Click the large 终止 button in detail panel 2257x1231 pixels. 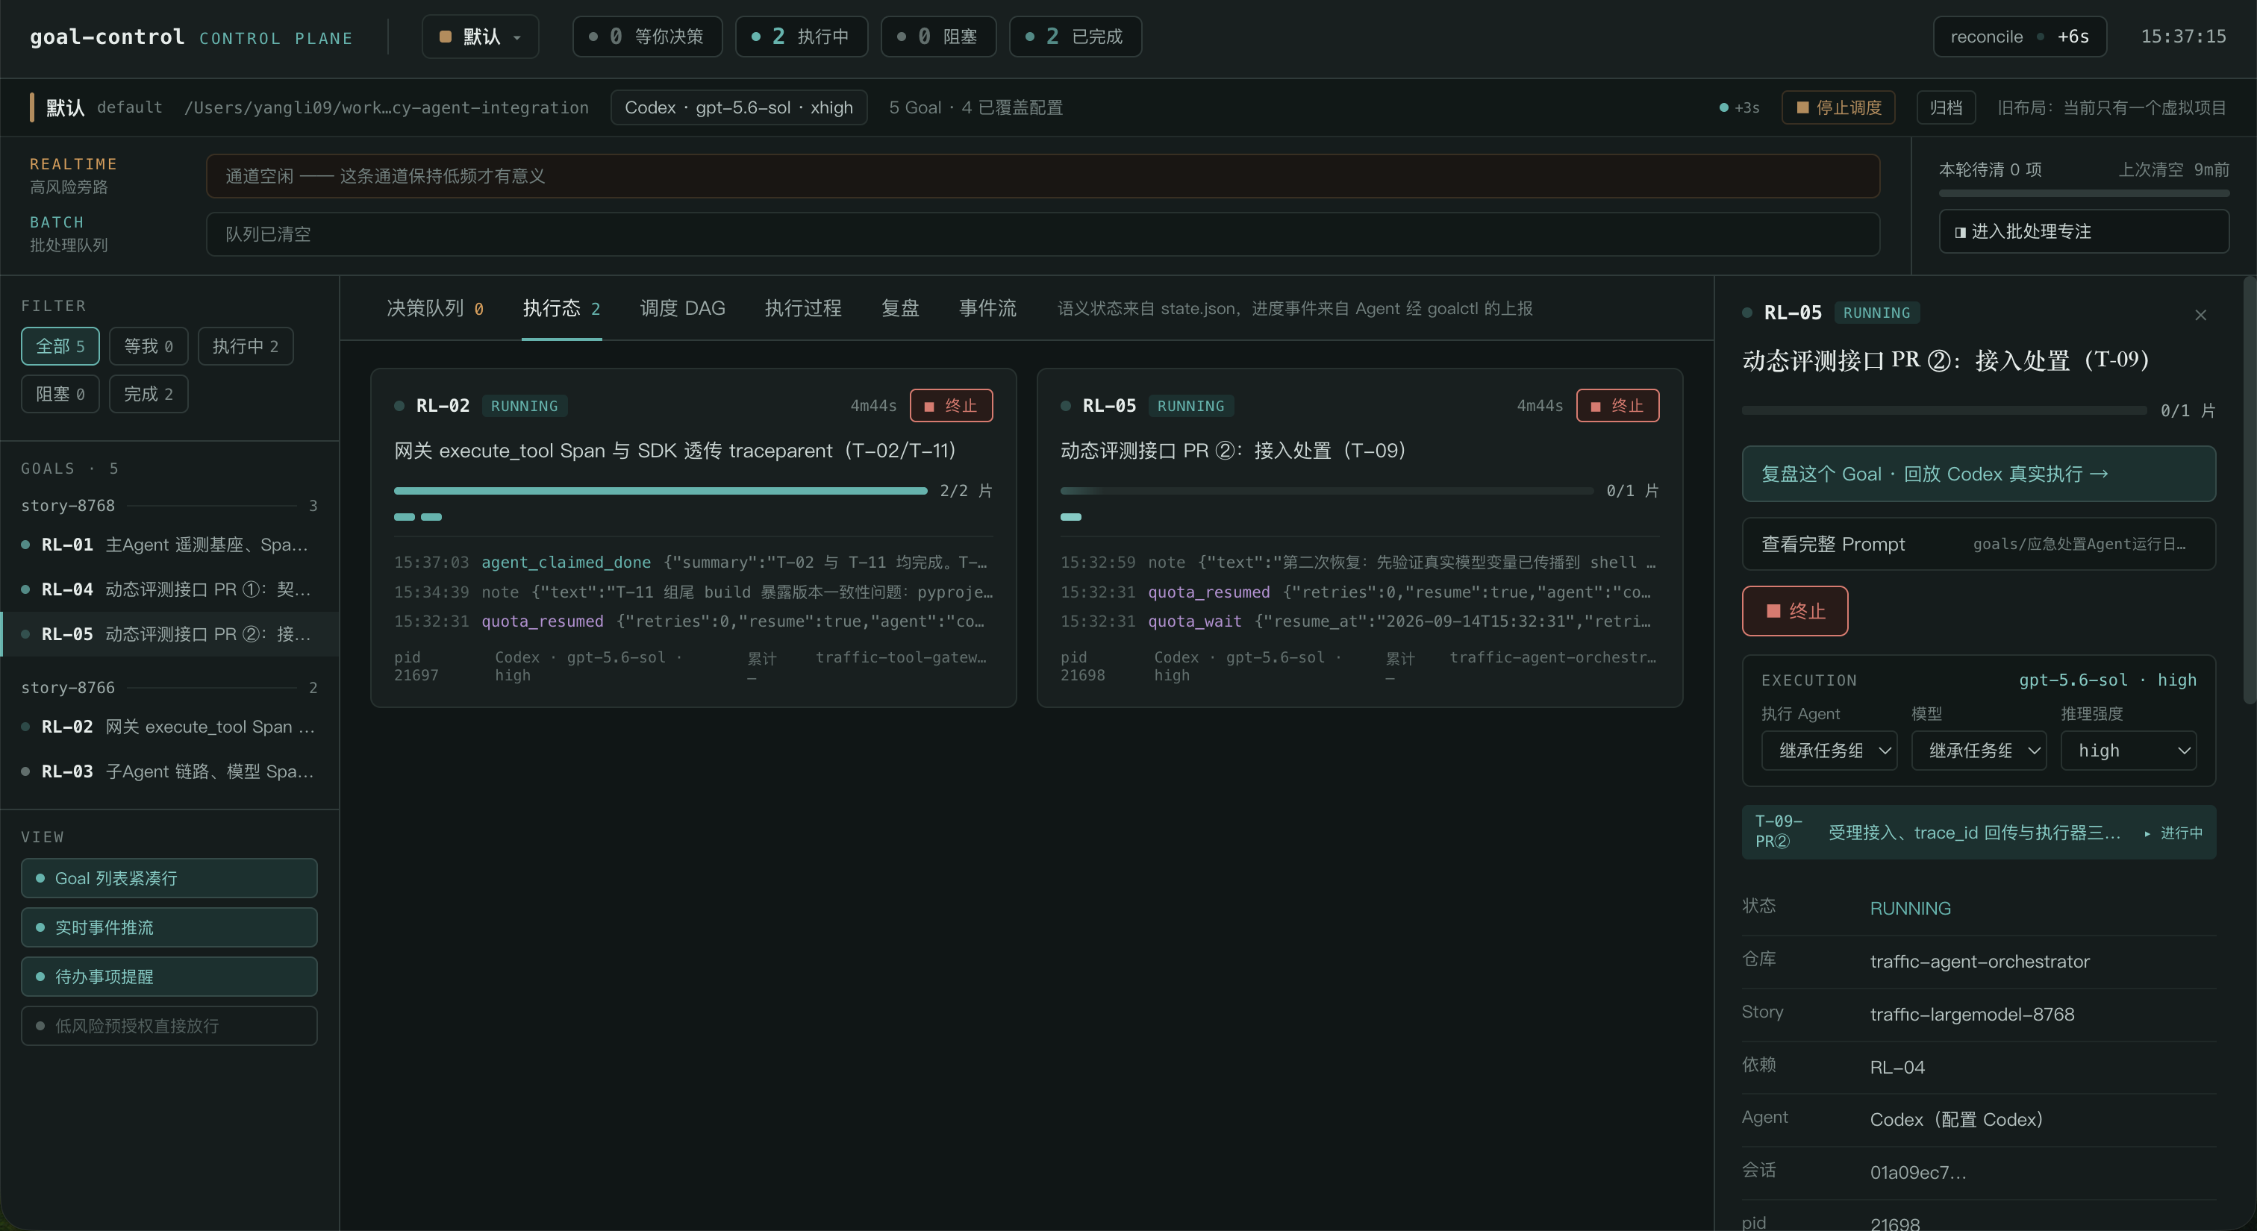click(1794, 610)
